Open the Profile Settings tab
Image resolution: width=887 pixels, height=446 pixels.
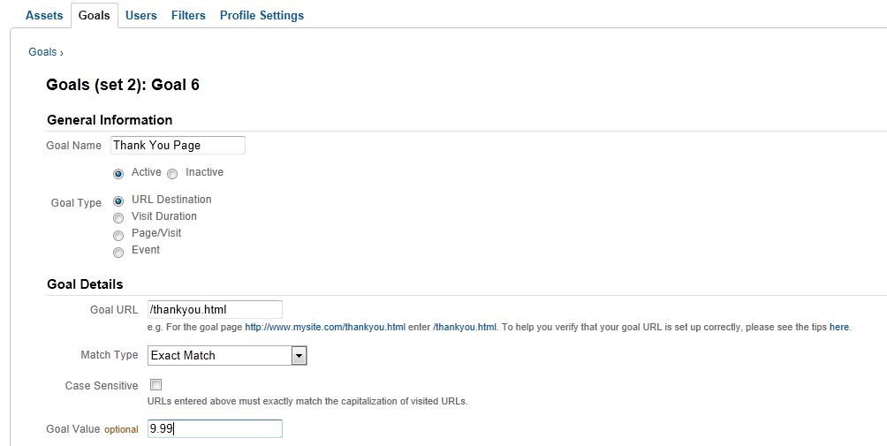262,15
